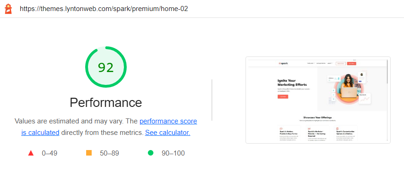404x184 pixels.
Task: Click the chart icon on second offering card
Action: point(309,128)
